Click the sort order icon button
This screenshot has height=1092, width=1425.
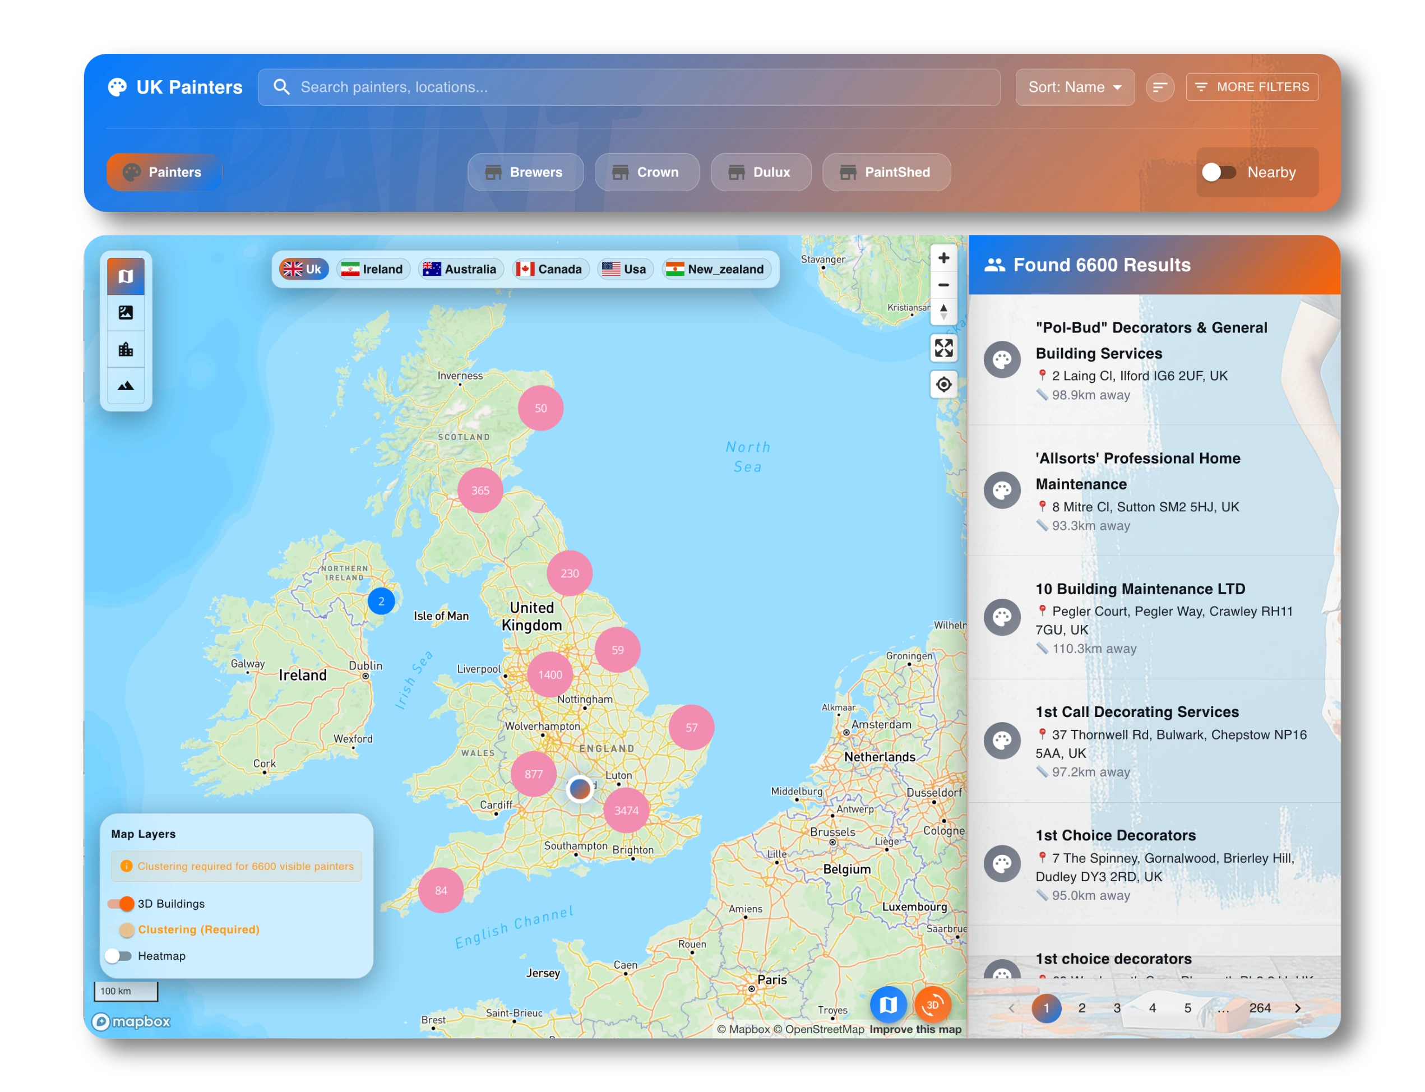point(1160,87)
